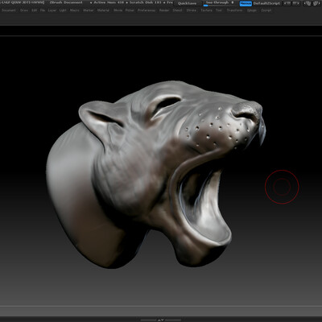Open the Texture menu

(x=206, y=10)
